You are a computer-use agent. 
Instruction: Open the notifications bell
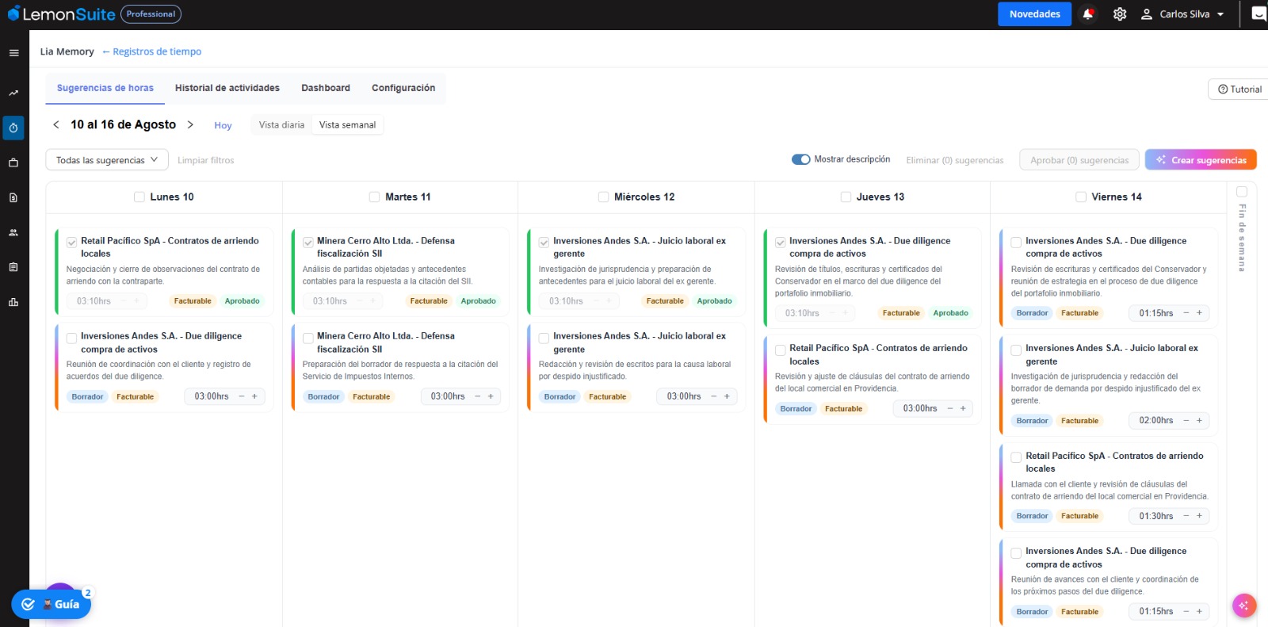point(1088,14)
